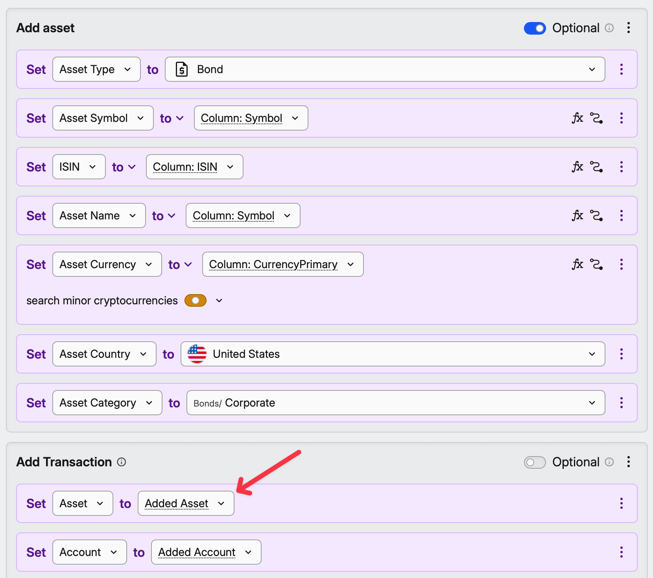Open the kebab menu in Asset Type row
Screen dimensions: 653x578
[x=621, y=69]
